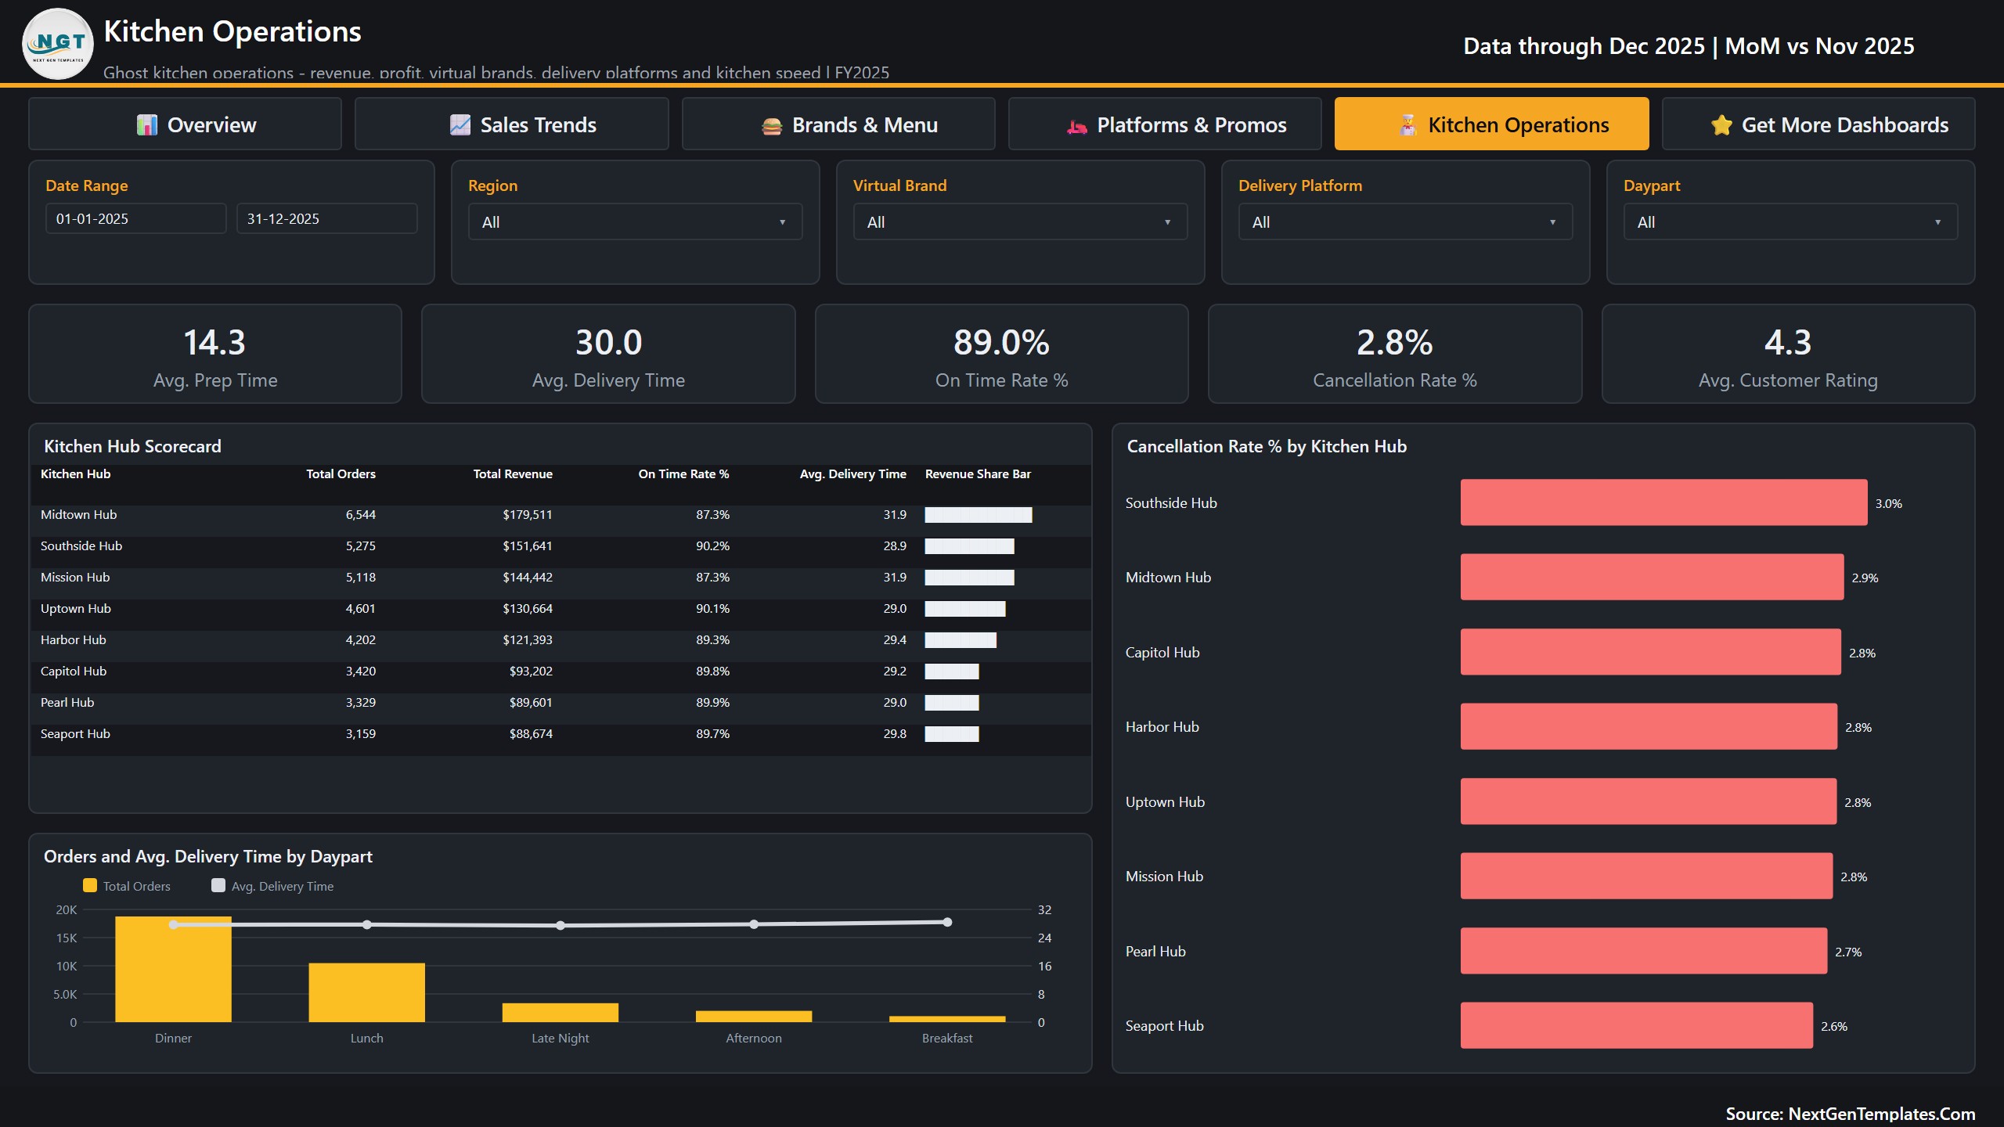
Task: Sort by On Time Rate % header
Action: [683, 474]
